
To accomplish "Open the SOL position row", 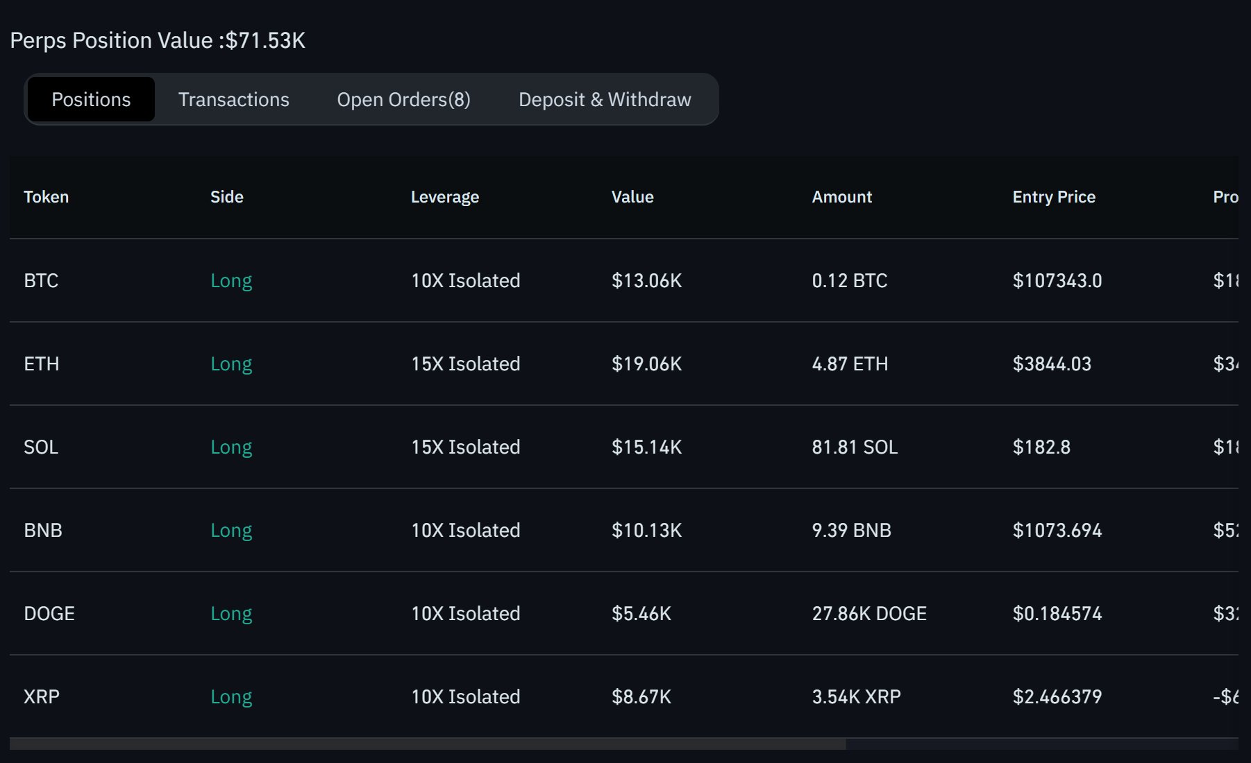I will [x=41, y=447].
